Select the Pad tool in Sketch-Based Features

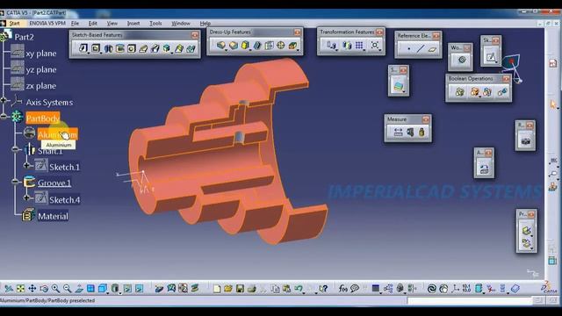(x=83, y=48)
